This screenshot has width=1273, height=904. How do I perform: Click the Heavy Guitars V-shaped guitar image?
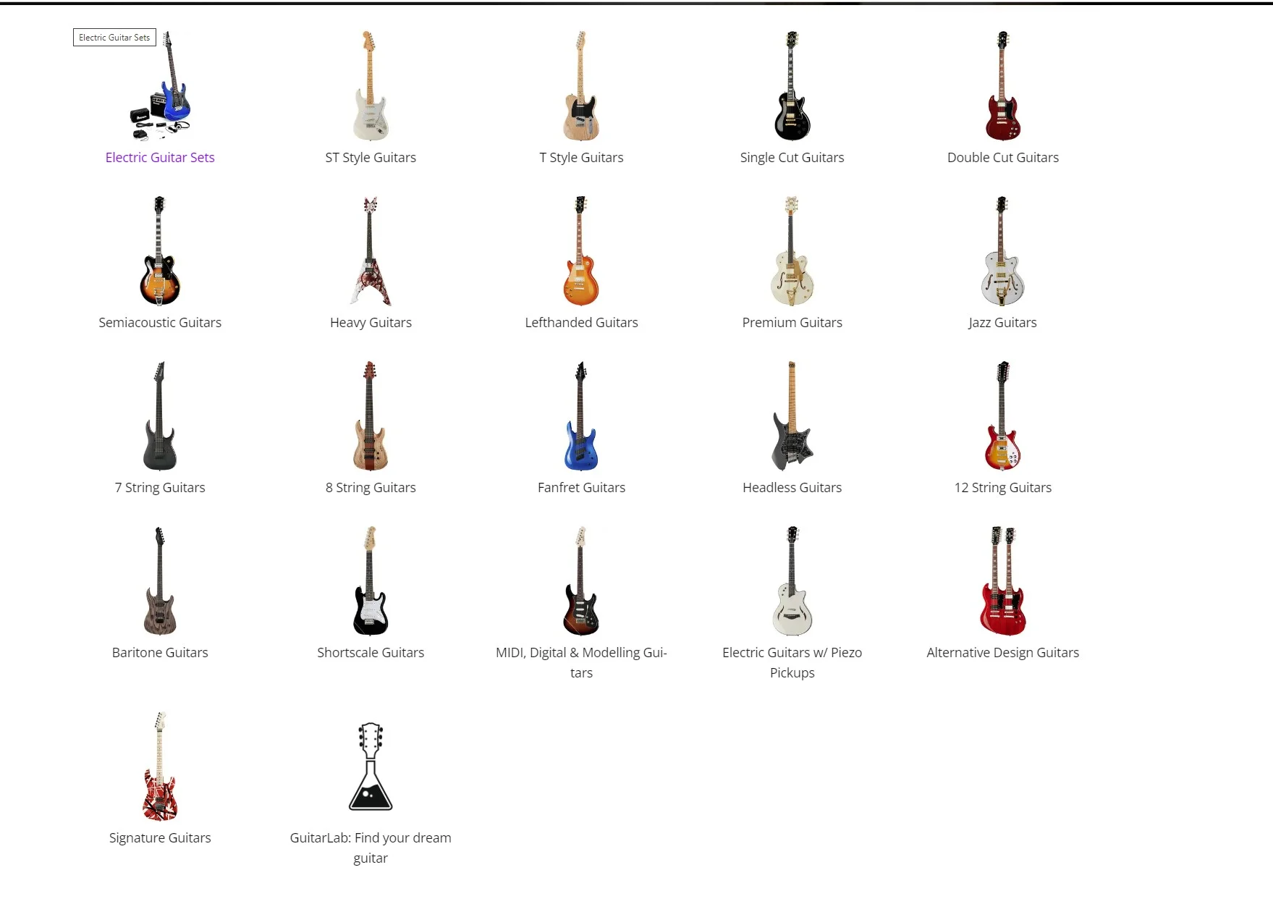pyautogui.click(x=371, y=251)
